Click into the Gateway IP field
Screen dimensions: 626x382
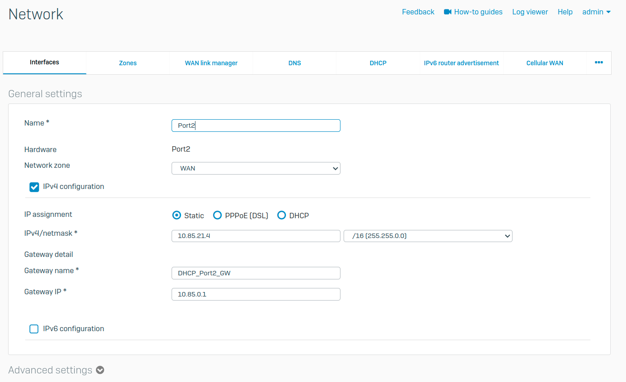[256, 294]
